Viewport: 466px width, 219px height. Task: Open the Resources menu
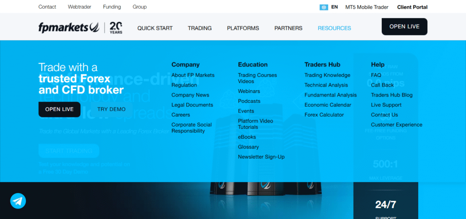334,28
